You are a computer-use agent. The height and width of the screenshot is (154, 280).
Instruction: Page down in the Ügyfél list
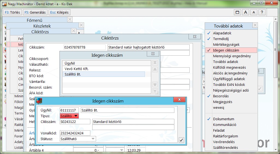(x=155, y=84)
